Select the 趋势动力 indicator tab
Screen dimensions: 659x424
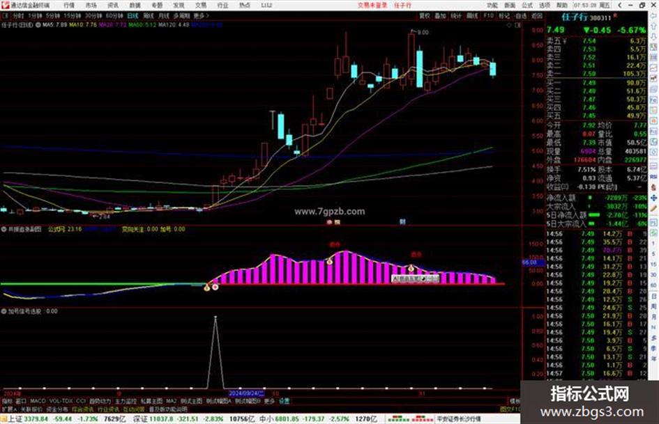[100, 401]
